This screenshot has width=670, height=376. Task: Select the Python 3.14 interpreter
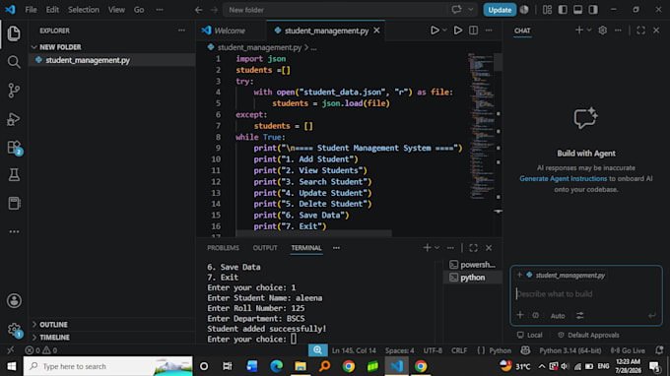coord(570,350)
